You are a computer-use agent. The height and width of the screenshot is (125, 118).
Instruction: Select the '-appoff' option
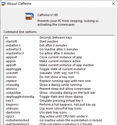(x=10, y=65)
